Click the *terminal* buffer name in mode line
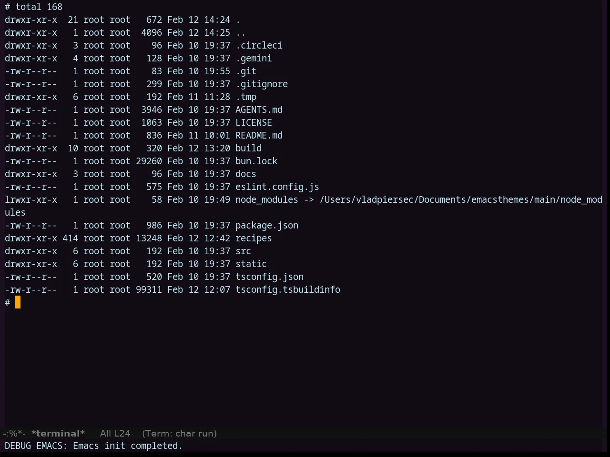The width and height of the screenshot is (610, 457). pyautogui.click(x=58, y=433)
